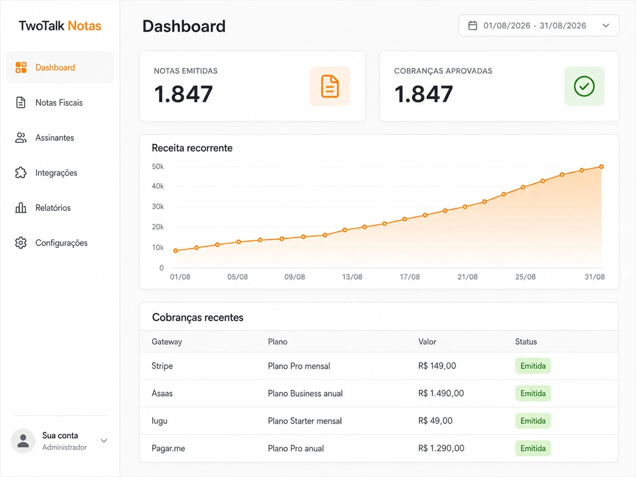The height and width of the screenshot is (477, 636).
Task: Click the Emitida badge in Pagar.me row
Action: tap(533, 448)
